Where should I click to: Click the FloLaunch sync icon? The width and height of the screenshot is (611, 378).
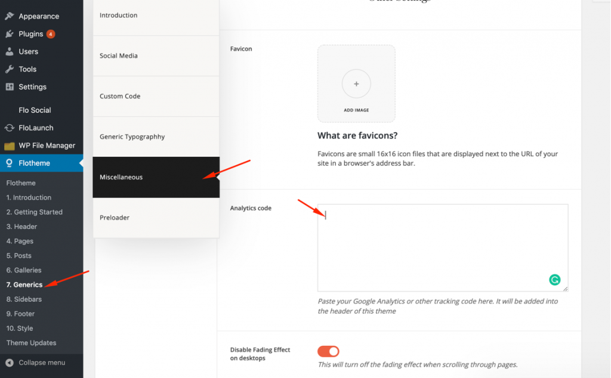click(10, 128)
